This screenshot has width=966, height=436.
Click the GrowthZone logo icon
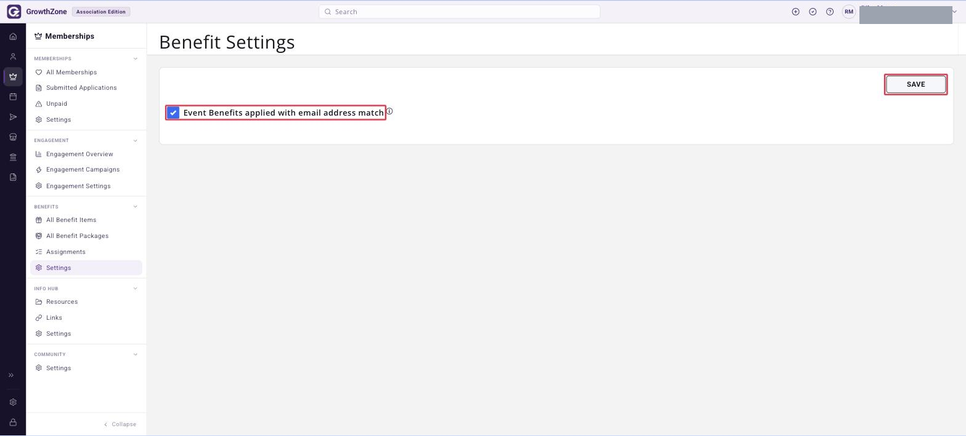click(14, 12)
